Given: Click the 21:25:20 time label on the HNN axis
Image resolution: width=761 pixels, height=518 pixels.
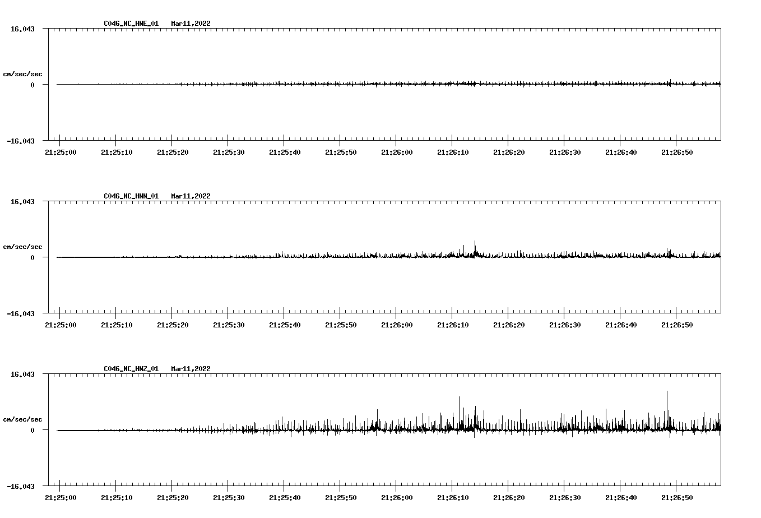Looking at the screenshot, I should (x=173, y=325).
